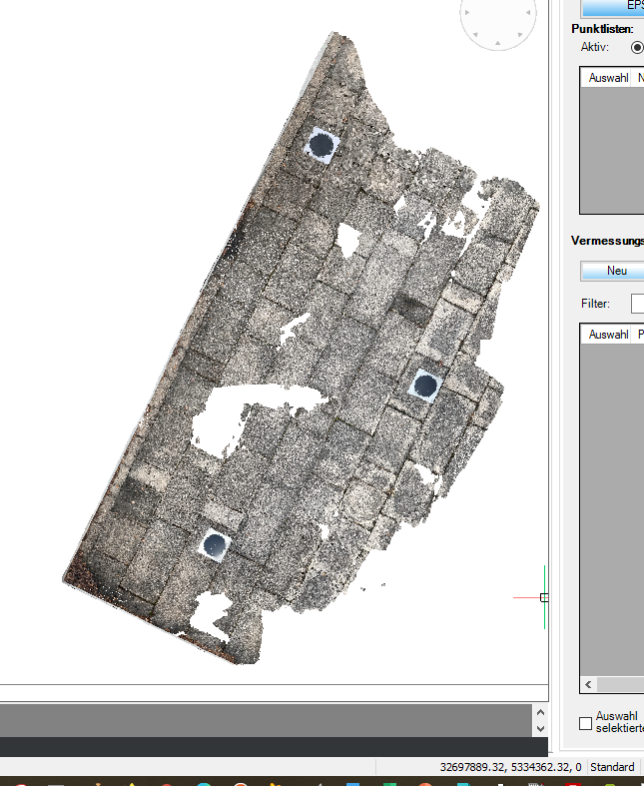The width and height of the screenshot is (644, 786).
Task: Click Auswahl column header in Vermessung table
Action: [608, 335]
